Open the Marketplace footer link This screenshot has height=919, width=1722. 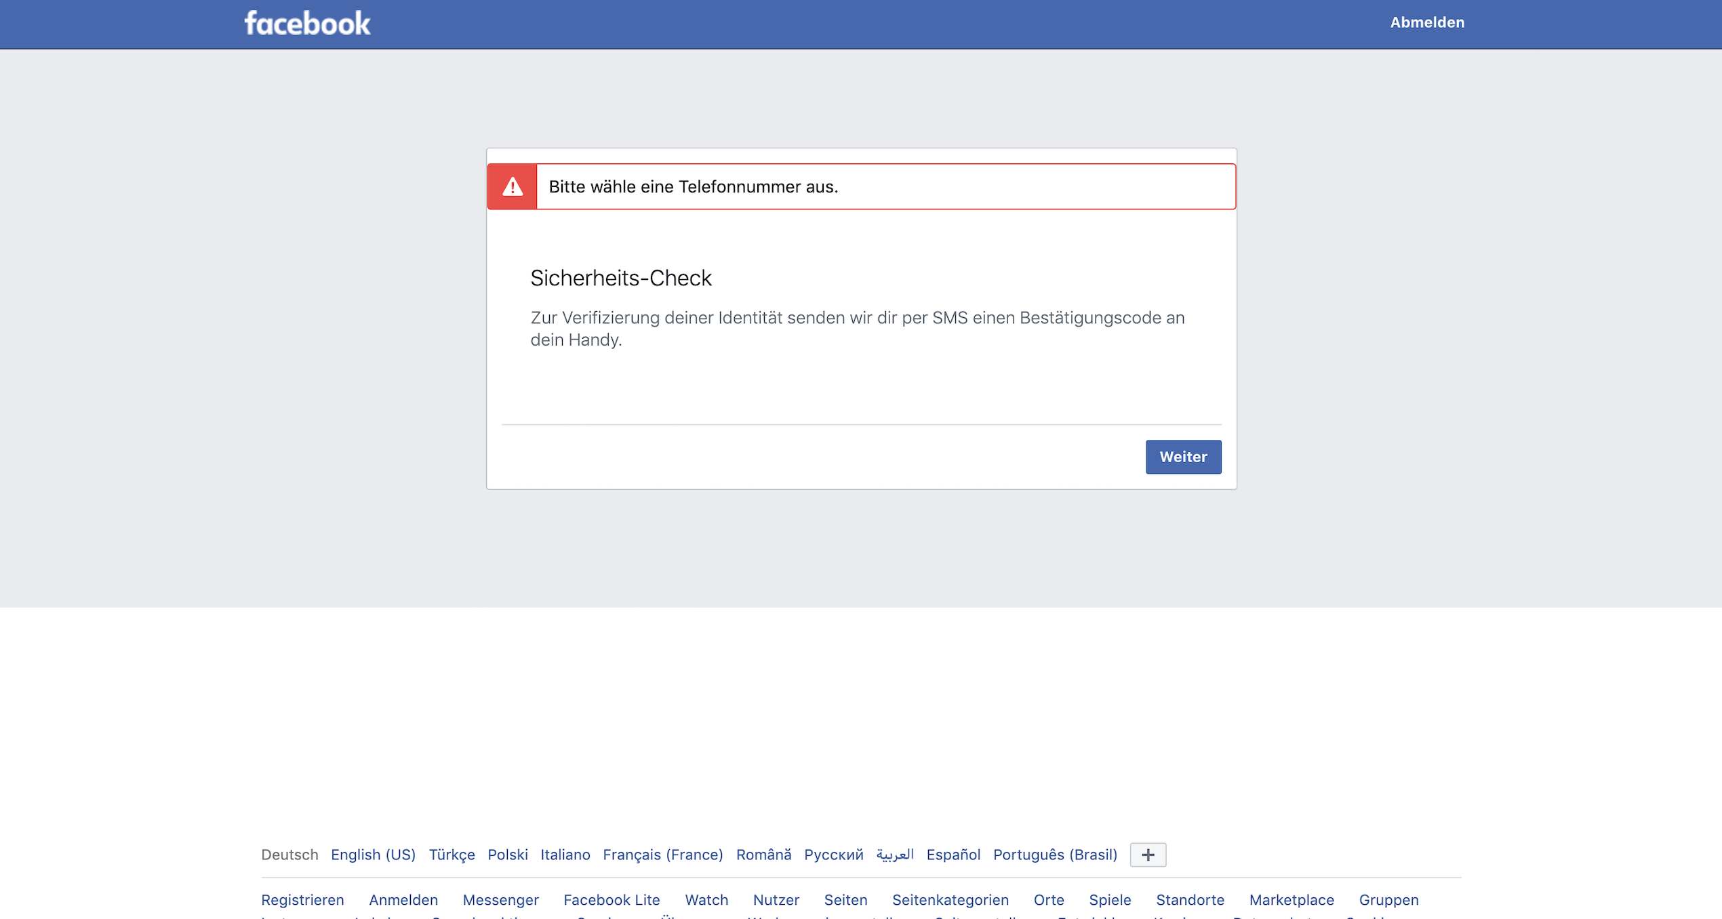(1291, 900)
